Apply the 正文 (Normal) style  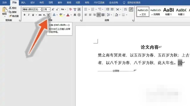pos(143,12)
